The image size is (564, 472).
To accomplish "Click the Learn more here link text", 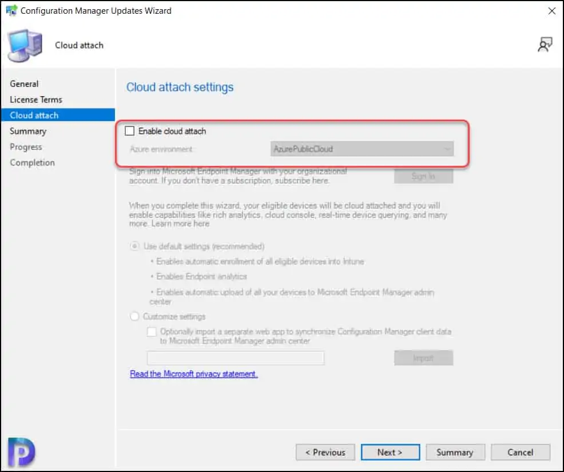I will [180, 224].
